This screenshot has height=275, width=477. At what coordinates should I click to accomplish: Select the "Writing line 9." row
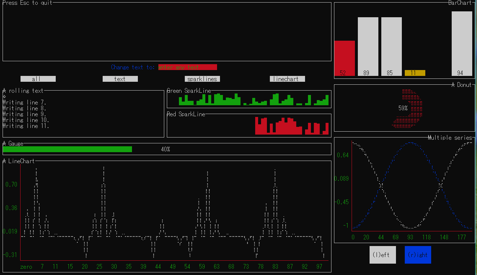tap(25, 114)
